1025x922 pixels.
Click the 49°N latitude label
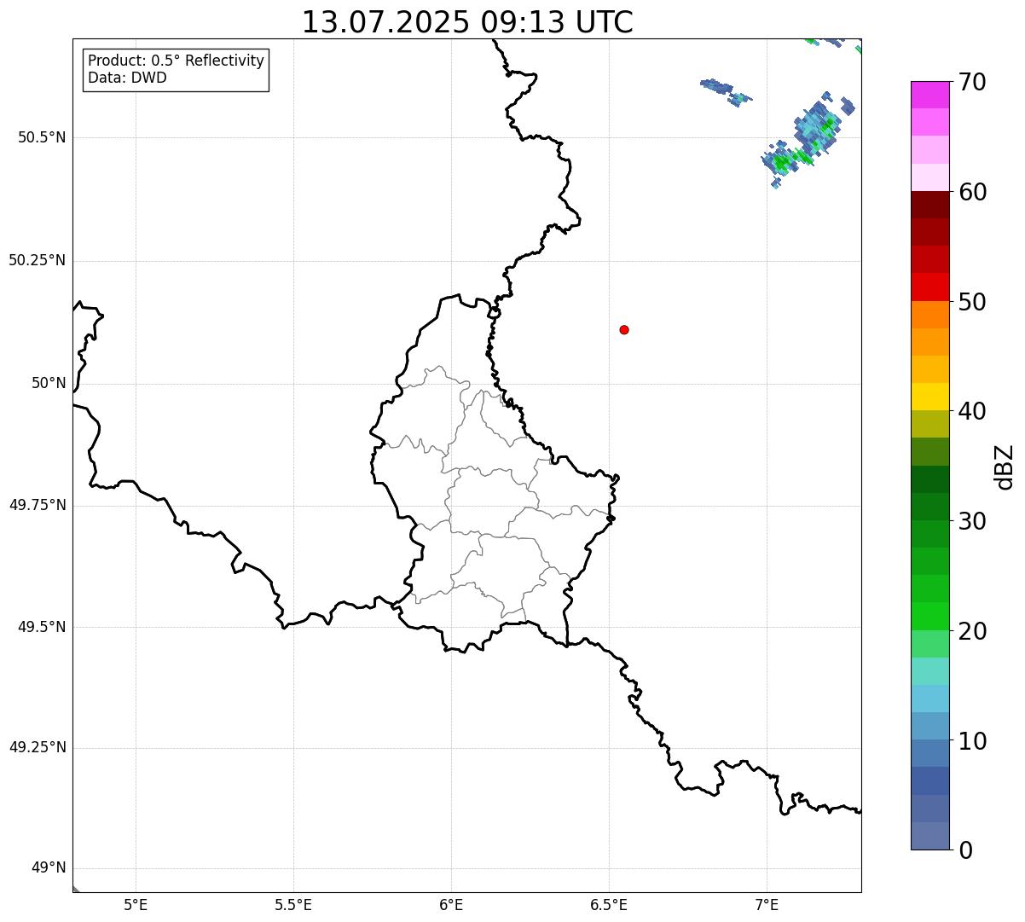click(49, 868)
